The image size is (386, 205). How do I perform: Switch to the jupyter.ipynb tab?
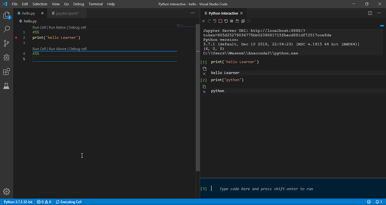pyautogui.click(x=66, y=13)
